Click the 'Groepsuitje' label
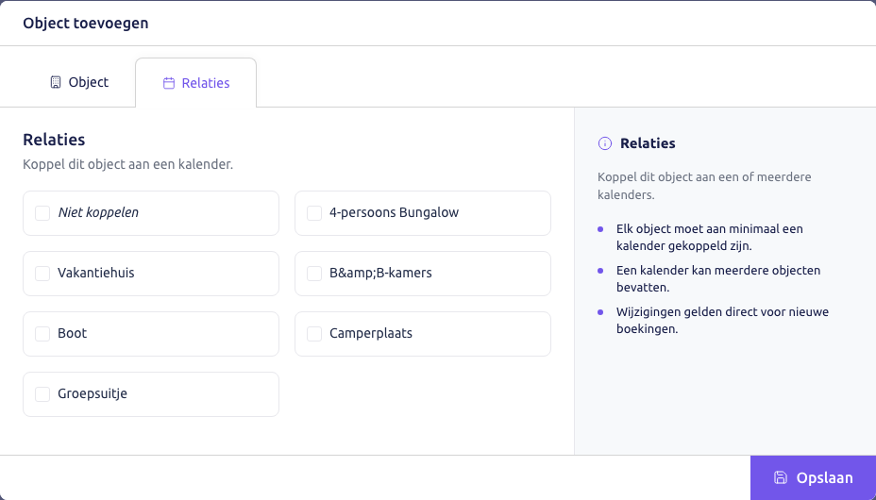 point(93,393)
